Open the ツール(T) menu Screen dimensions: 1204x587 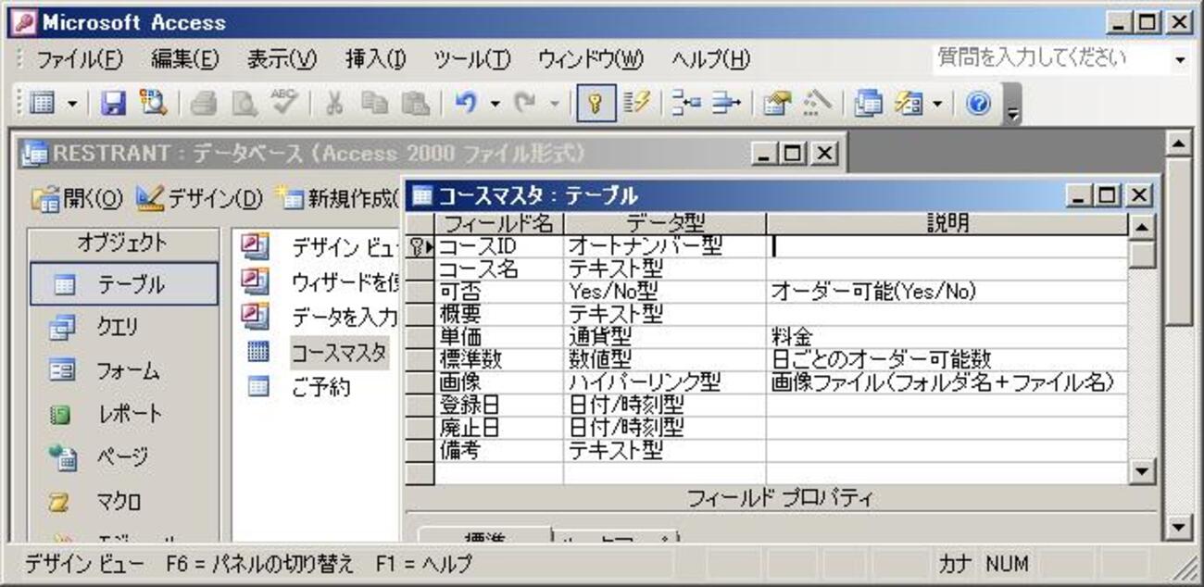click(x=471, y=59)
